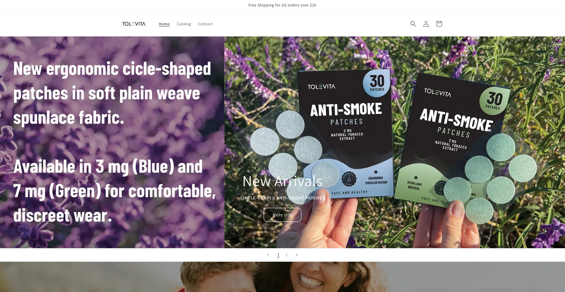
Task: Open the Contact menu item
Action: [205, 24]
